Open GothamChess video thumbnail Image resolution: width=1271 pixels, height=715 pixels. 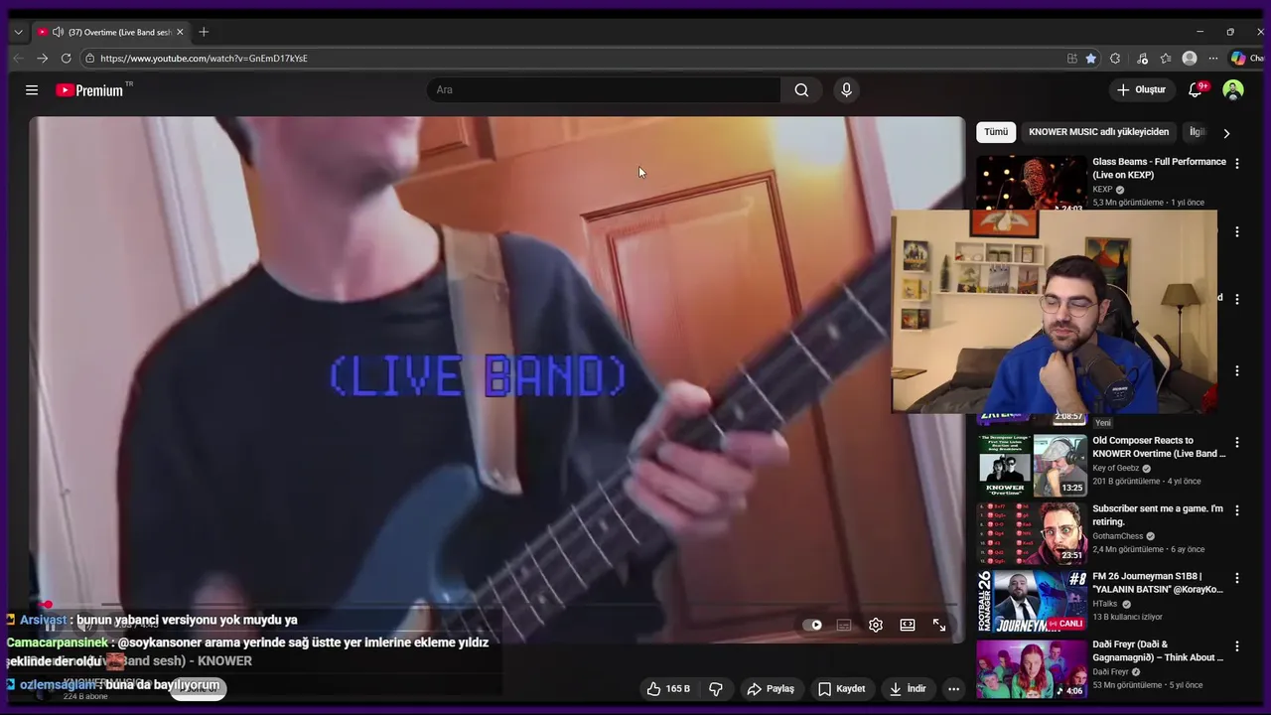(x=1032, y=532)
